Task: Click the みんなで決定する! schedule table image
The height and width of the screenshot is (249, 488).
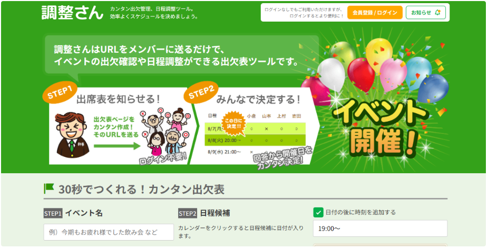Action: click(255, 134)
